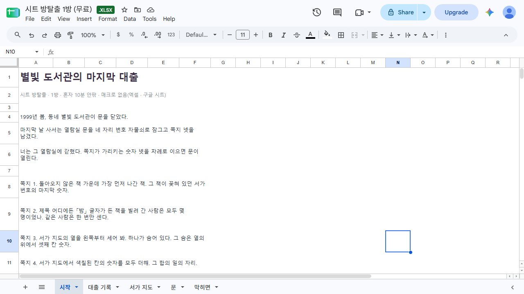524x294 pixels.
Task: Increase decimal places
Action: pos(158,35)
